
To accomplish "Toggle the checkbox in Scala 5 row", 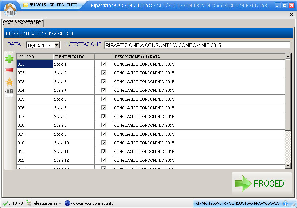I will pos(104,99).
